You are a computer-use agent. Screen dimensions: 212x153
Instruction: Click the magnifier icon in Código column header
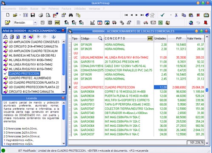point(100,38)
